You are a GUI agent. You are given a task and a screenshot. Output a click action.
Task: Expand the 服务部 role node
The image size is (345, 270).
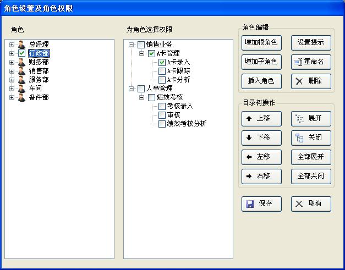12,80
